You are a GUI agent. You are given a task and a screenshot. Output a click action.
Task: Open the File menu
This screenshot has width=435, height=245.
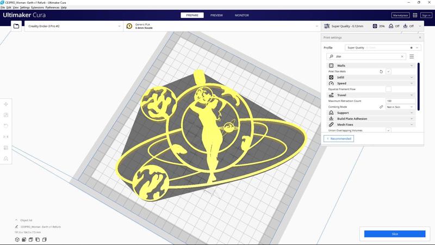[x=3, y=8]
